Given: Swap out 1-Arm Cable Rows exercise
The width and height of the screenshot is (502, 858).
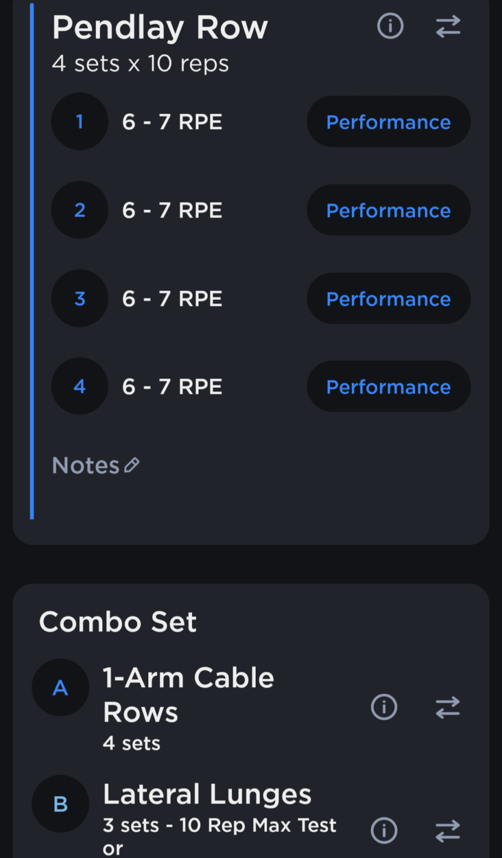Looking at the screenshot, I should click(448, 707).
